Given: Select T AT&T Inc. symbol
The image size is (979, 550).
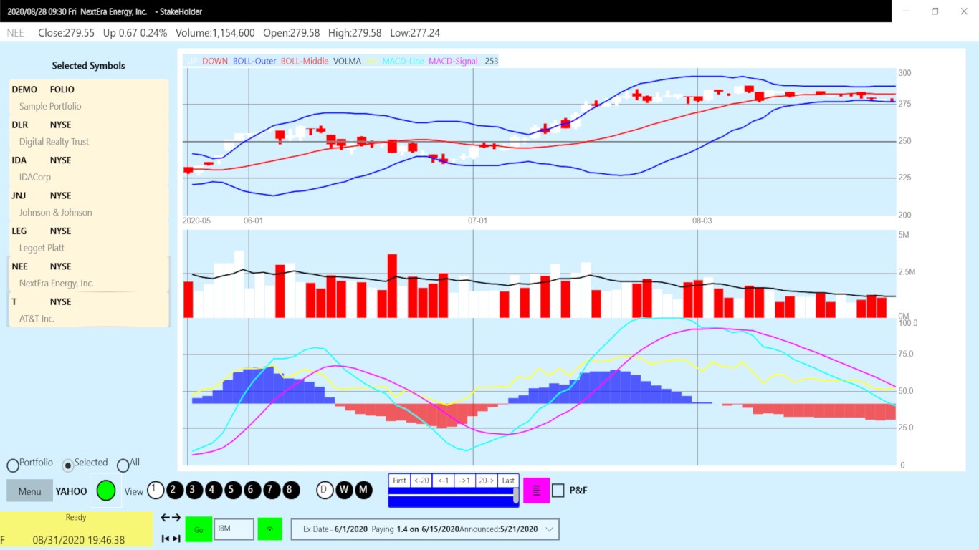Looking at the screenshot, I should [x=89, y=309].
